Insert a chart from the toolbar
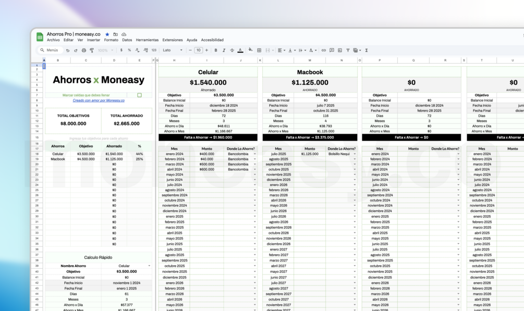The width and height of the screenshot is (524, 311). tap(340, 51)
